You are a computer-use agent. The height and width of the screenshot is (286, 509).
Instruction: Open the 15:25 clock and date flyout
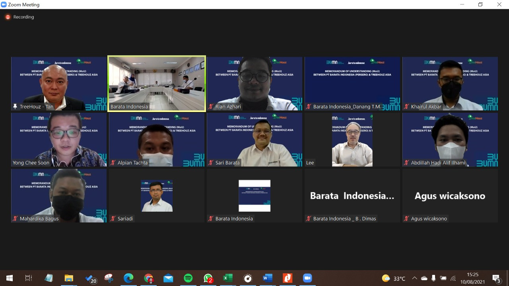[x=472, y=278]
